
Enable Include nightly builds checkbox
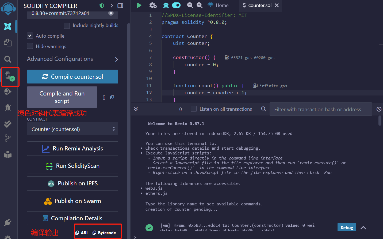click(x=67, y=26)
